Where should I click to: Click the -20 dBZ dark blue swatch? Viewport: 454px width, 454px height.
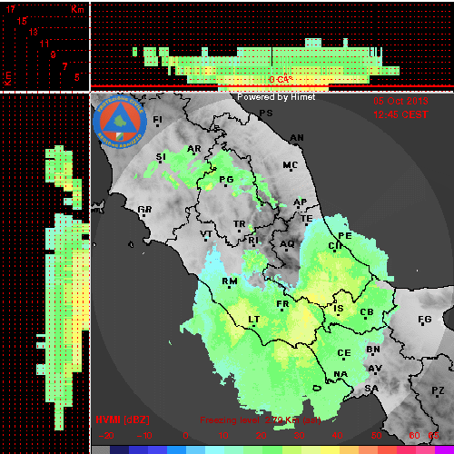tap(120, 449)
